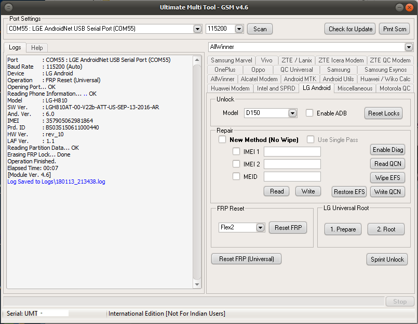Open the Motorola QC tab
Image resolution: width=418 pixels, height=324 pixels.
pos(395,88)
